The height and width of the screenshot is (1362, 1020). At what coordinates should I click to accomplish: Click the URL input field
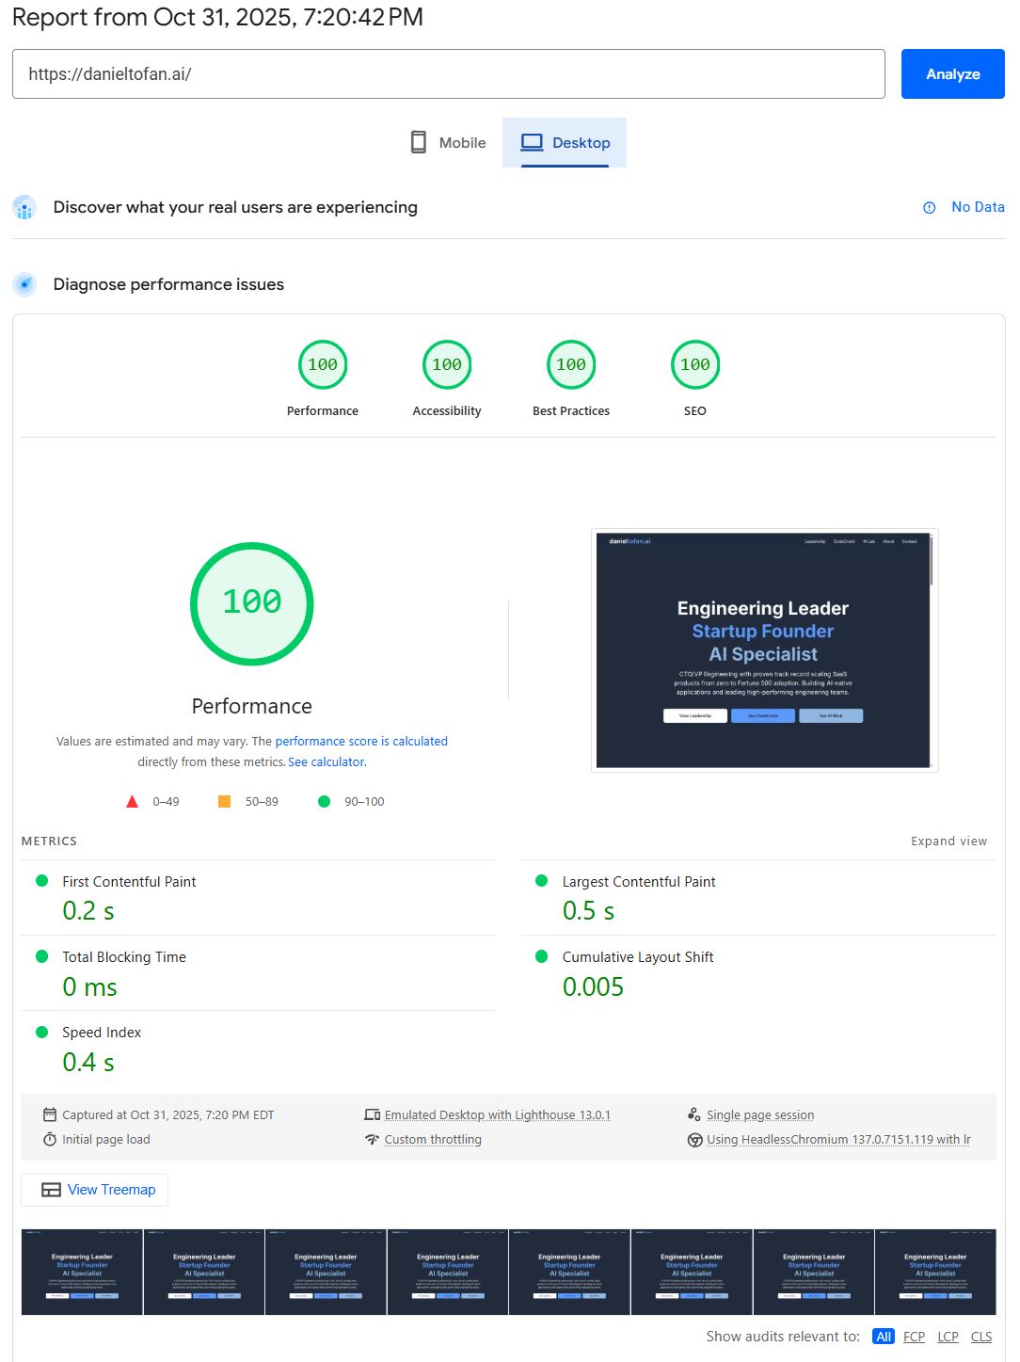point(448,74)
